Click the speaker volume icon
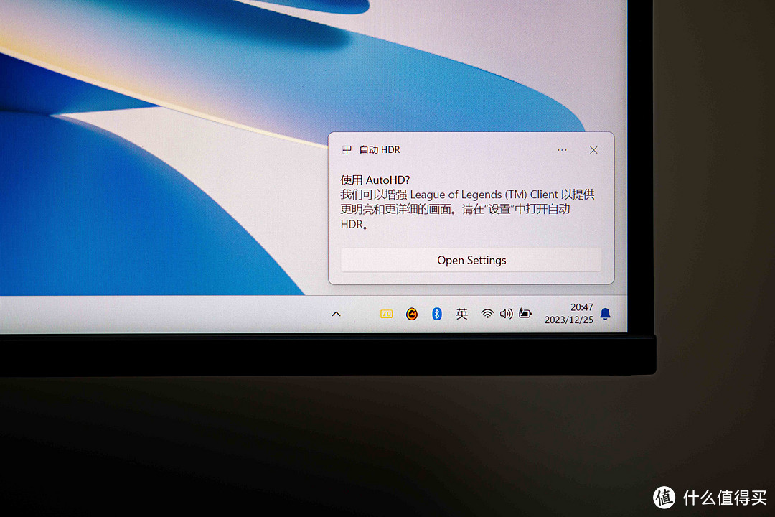Image resolution: width=775 pixels, height=517 pixels. pos(506,314)
